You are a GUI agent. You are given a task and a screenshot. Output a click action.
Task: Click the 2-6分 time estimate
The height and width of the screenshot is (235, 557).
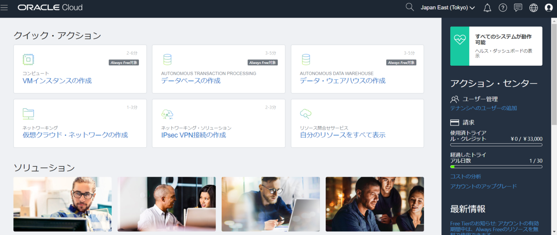(132, 53)
